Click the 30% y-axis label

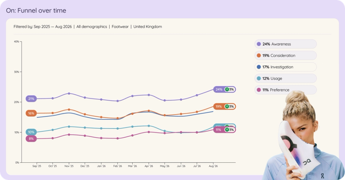17,72
